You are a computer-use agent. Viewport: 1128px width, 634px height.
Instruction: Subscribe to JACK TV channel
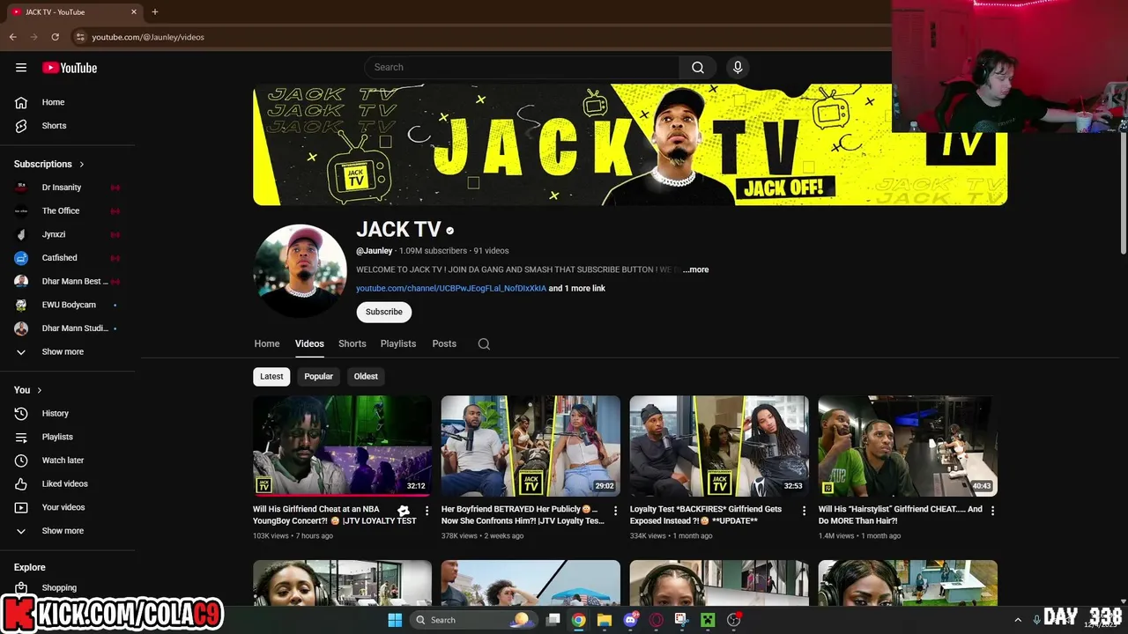[383, 312]
